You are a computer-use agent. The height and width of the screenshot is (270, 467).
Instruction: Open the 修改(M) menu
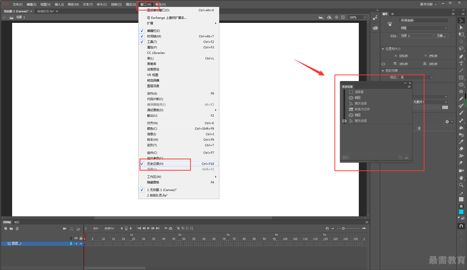(73, 5)
